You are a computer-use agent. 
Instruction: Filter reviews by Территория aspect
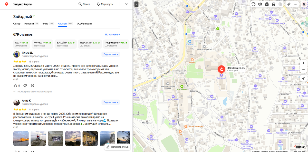tap(116, 44)
